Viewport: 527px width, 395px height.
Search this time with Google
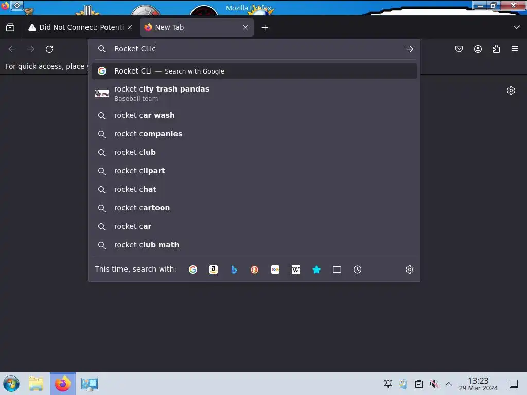(193, 270)
